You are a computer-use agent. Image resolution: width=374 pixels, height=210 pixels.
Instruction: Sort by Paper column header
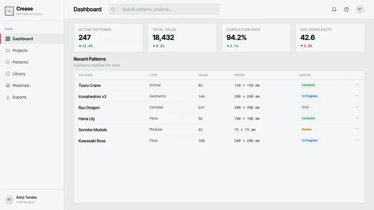pyautogui.click(x=239, y=75)
